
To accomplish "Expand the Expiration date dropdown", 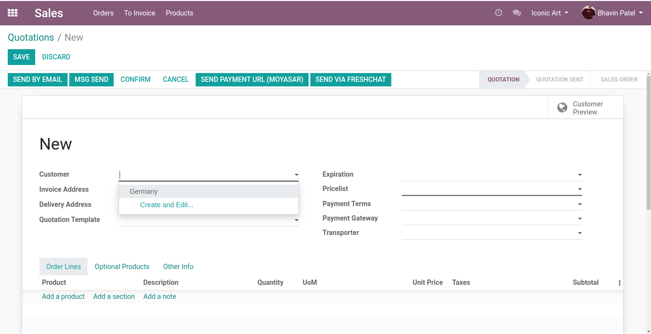I will (x=580, y=175).
